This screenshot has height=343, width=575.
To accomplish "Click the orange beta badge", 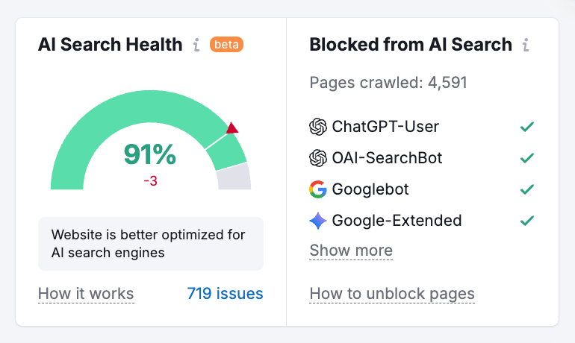I will [x=226, y=45].
